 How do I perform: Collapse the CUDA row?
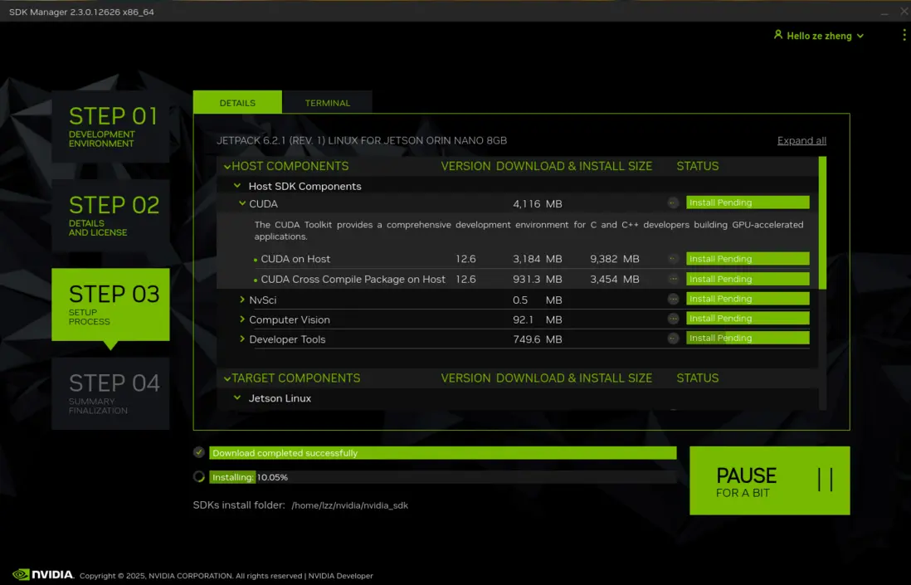click(x=242, y=203)
